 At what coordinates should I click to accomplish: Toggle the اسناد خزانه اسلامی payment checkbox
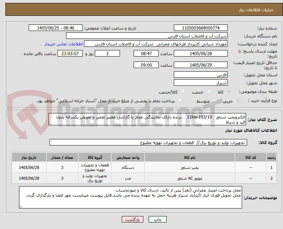tap(180, 100)
